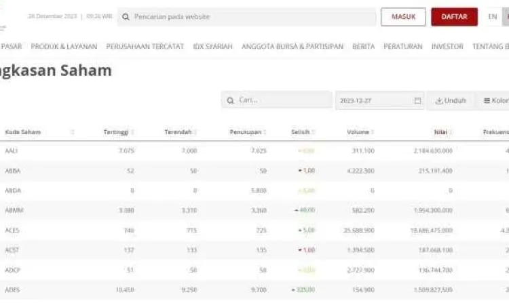This screenshot has height=305, width=509.
Task: Open the PERUSAHAAN TERCATAT menu
Action: pos(145,46)
